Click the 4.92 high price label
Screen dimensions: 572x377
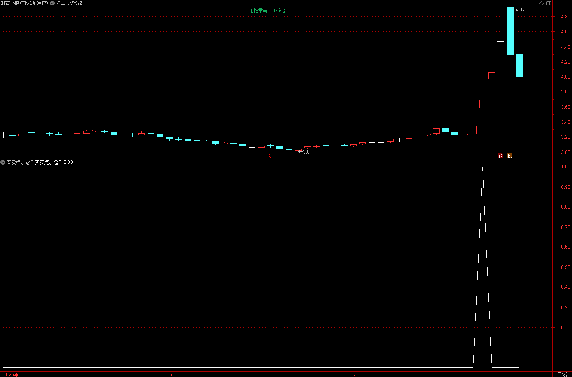coord(520,10)
